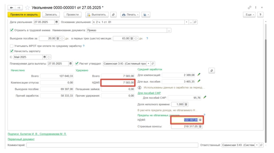274x153 pixels.
Task: Click the paperclip attachments icon
Action: [113, 15]
